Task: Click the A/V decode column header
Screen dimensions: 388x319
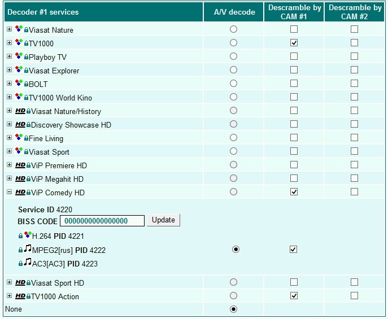Action: click(234, 12)
